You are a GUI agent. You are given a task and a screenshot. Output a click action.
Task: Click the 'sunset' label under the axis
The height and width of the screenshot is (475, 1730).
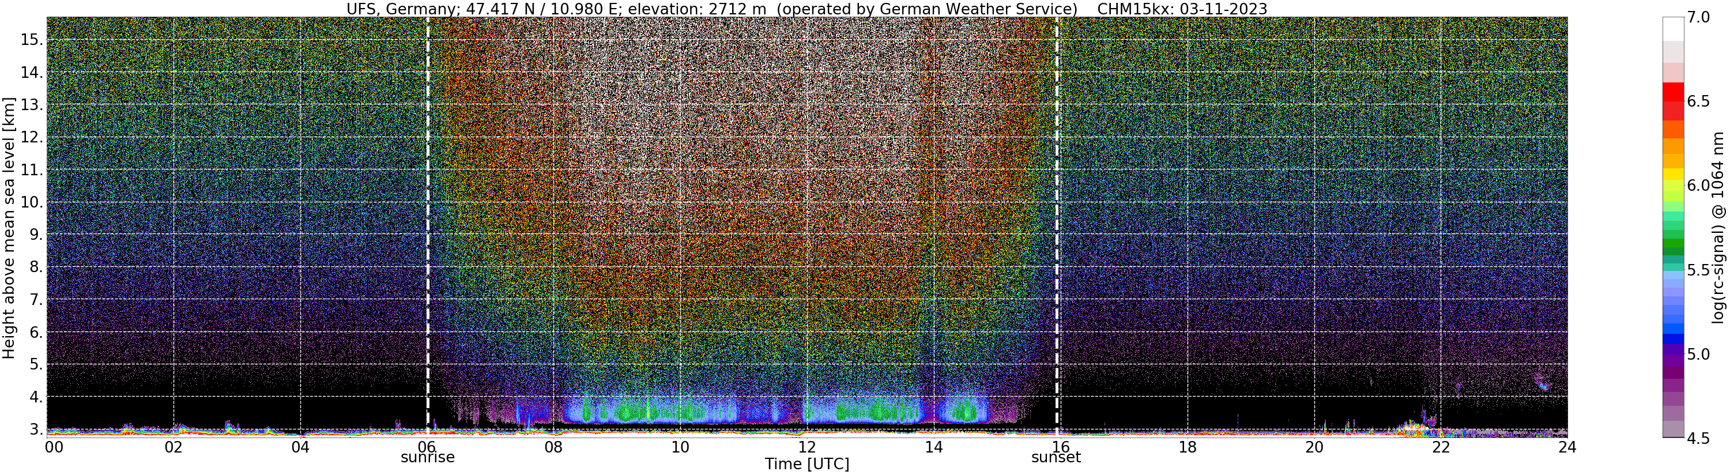[x=1057, y=458]
